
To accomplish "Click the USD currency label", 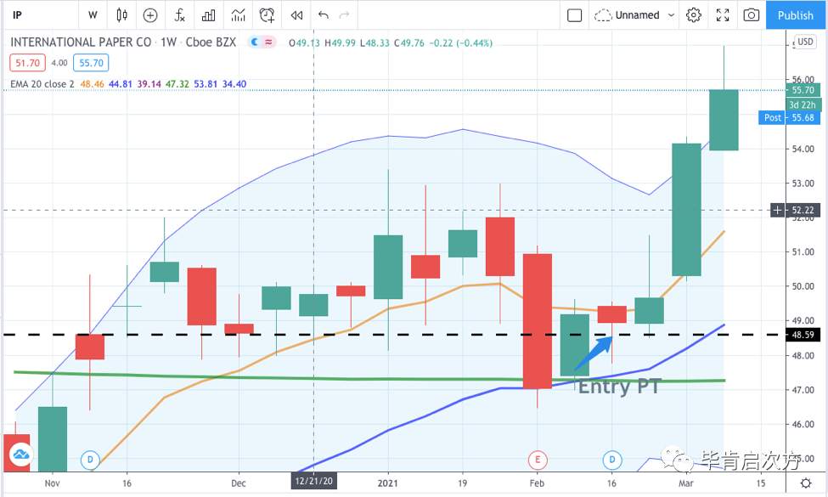I will click(x=805, y=41).
